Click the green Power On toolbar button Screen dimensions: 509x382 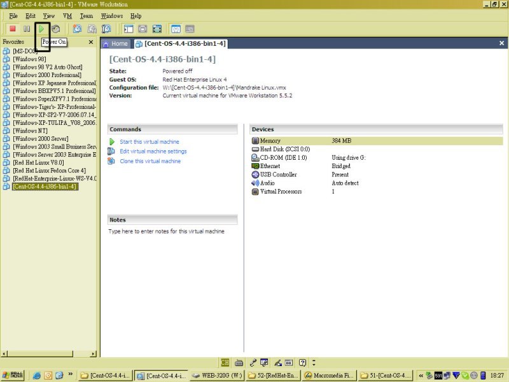[41, 29]
